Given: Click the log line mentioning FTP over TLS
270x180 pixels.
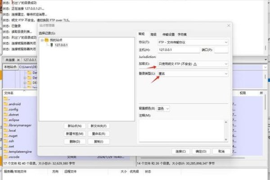Looking at the screenshot, I should pyautogui.click(x=36, y=20).
